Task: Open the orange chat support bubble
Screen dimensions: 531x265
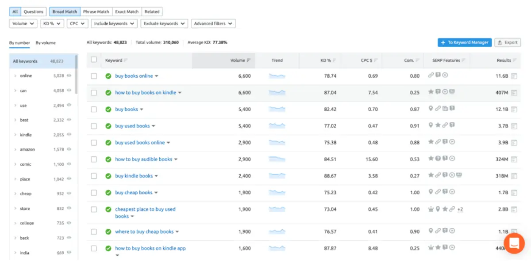Action: pyautogui.click(x=514, y=243)
